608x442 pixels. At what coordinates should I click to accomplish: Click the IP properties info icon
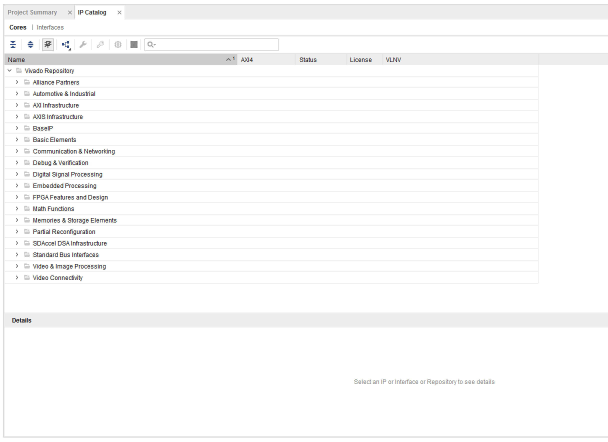click(x=134, y=44)
